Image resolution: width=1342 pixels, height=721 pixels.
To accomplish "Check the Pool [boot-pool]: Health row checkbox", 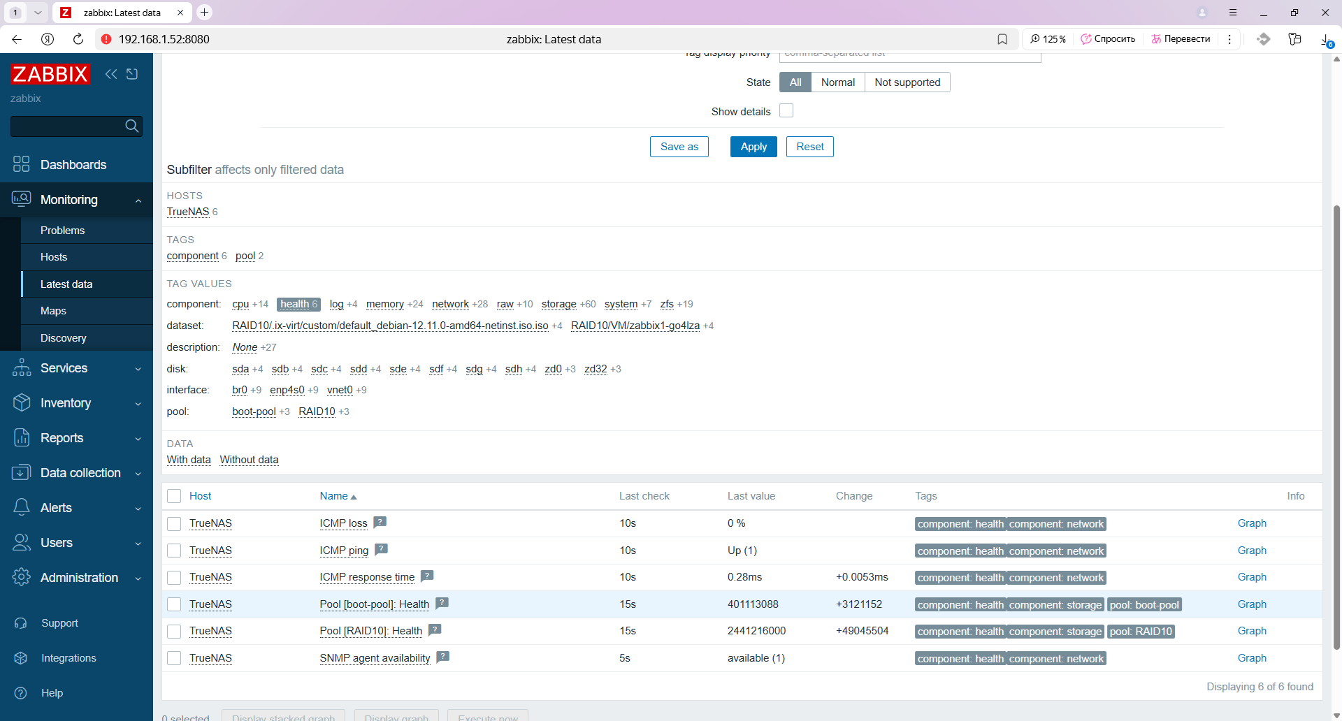I will 174,604.
